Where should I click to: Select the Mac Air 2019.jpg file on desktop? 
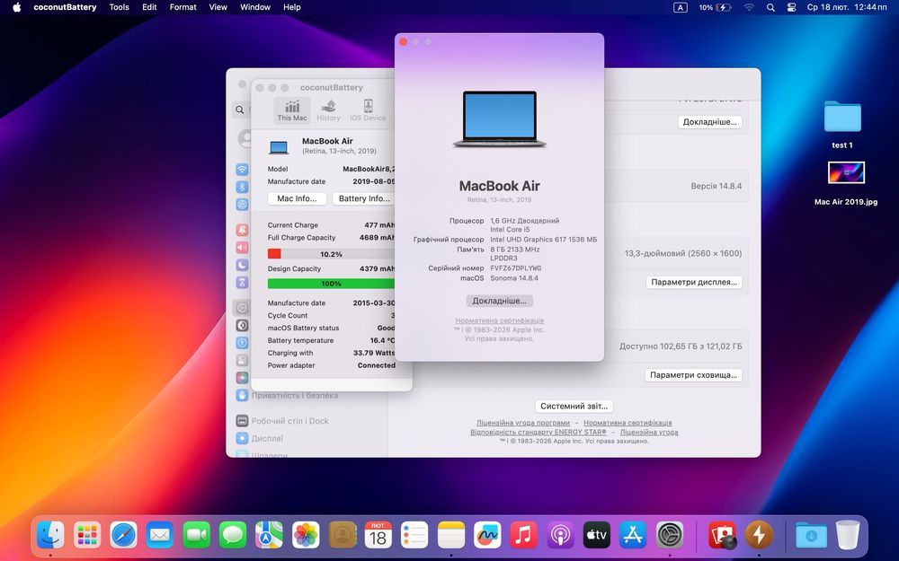pyautogui.click(x=846, y=183)
